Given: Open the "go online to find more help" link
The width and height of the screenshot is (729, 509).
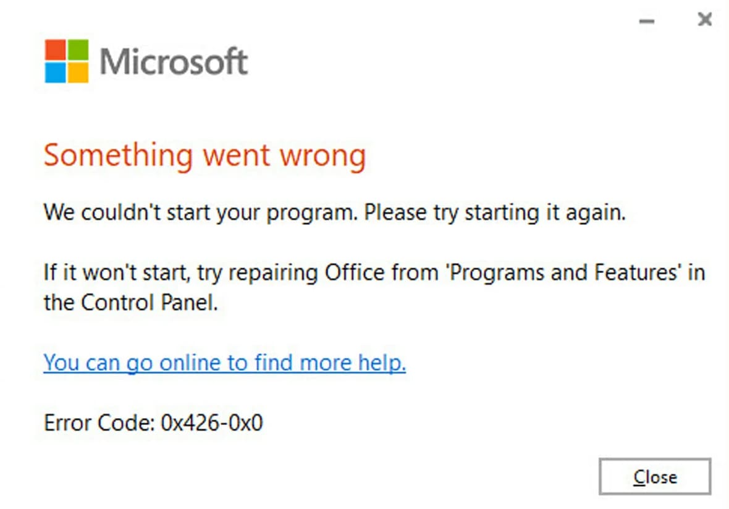Looking at the screenshot, I should point(224,363).
